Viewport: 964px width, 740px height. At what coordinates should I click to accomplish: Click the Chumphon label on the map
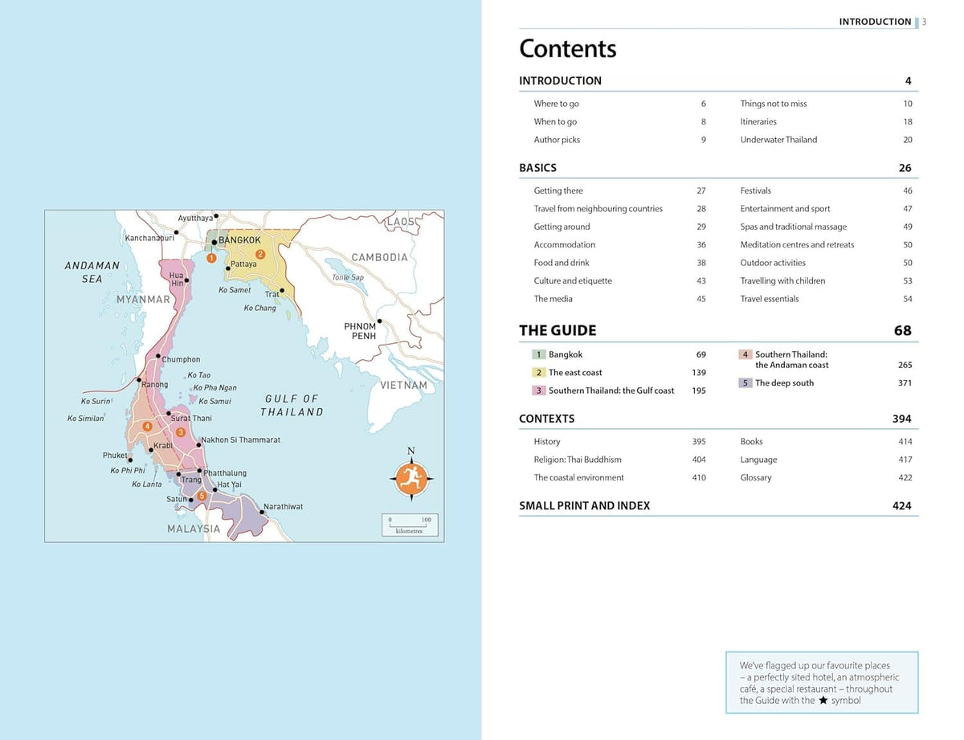[x=182, y=360]
